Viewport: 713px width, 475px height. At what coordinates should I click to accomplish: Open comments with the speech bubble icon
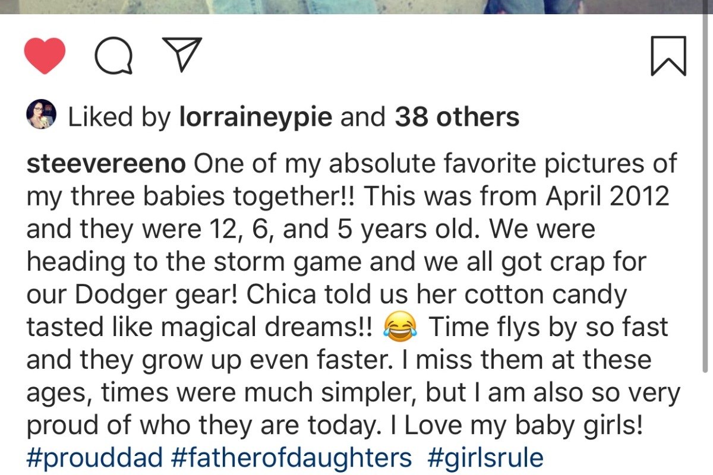pos(113,56)
